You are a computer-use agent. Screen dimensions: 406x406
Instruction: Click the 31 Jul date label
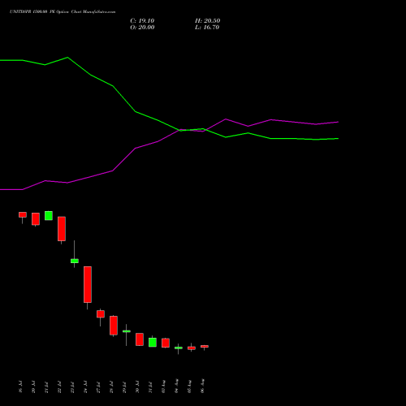(x=151, y=387)
